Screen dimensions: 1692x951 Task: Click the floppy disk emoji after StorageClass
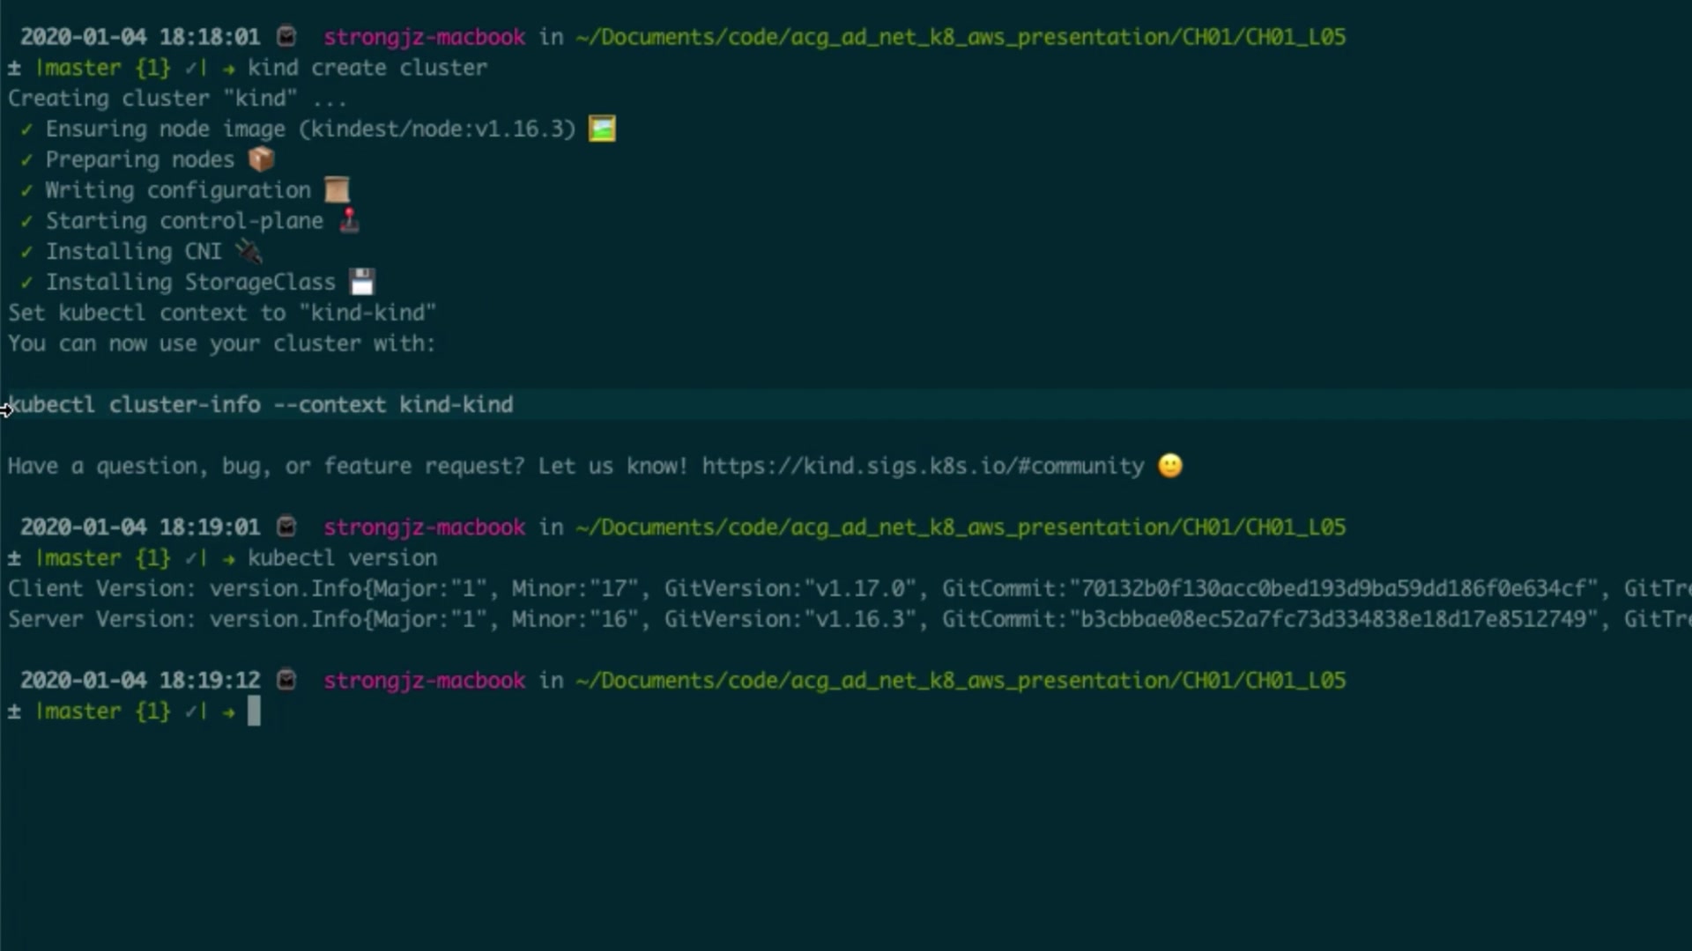(362, 282)
